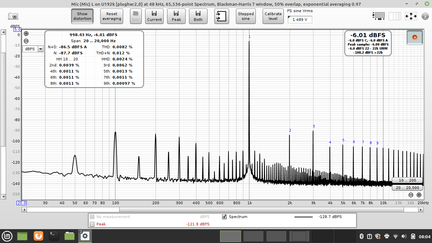Toggle the Show distortion button
Viewport: 432px width, 243px height.
point(82,16)
